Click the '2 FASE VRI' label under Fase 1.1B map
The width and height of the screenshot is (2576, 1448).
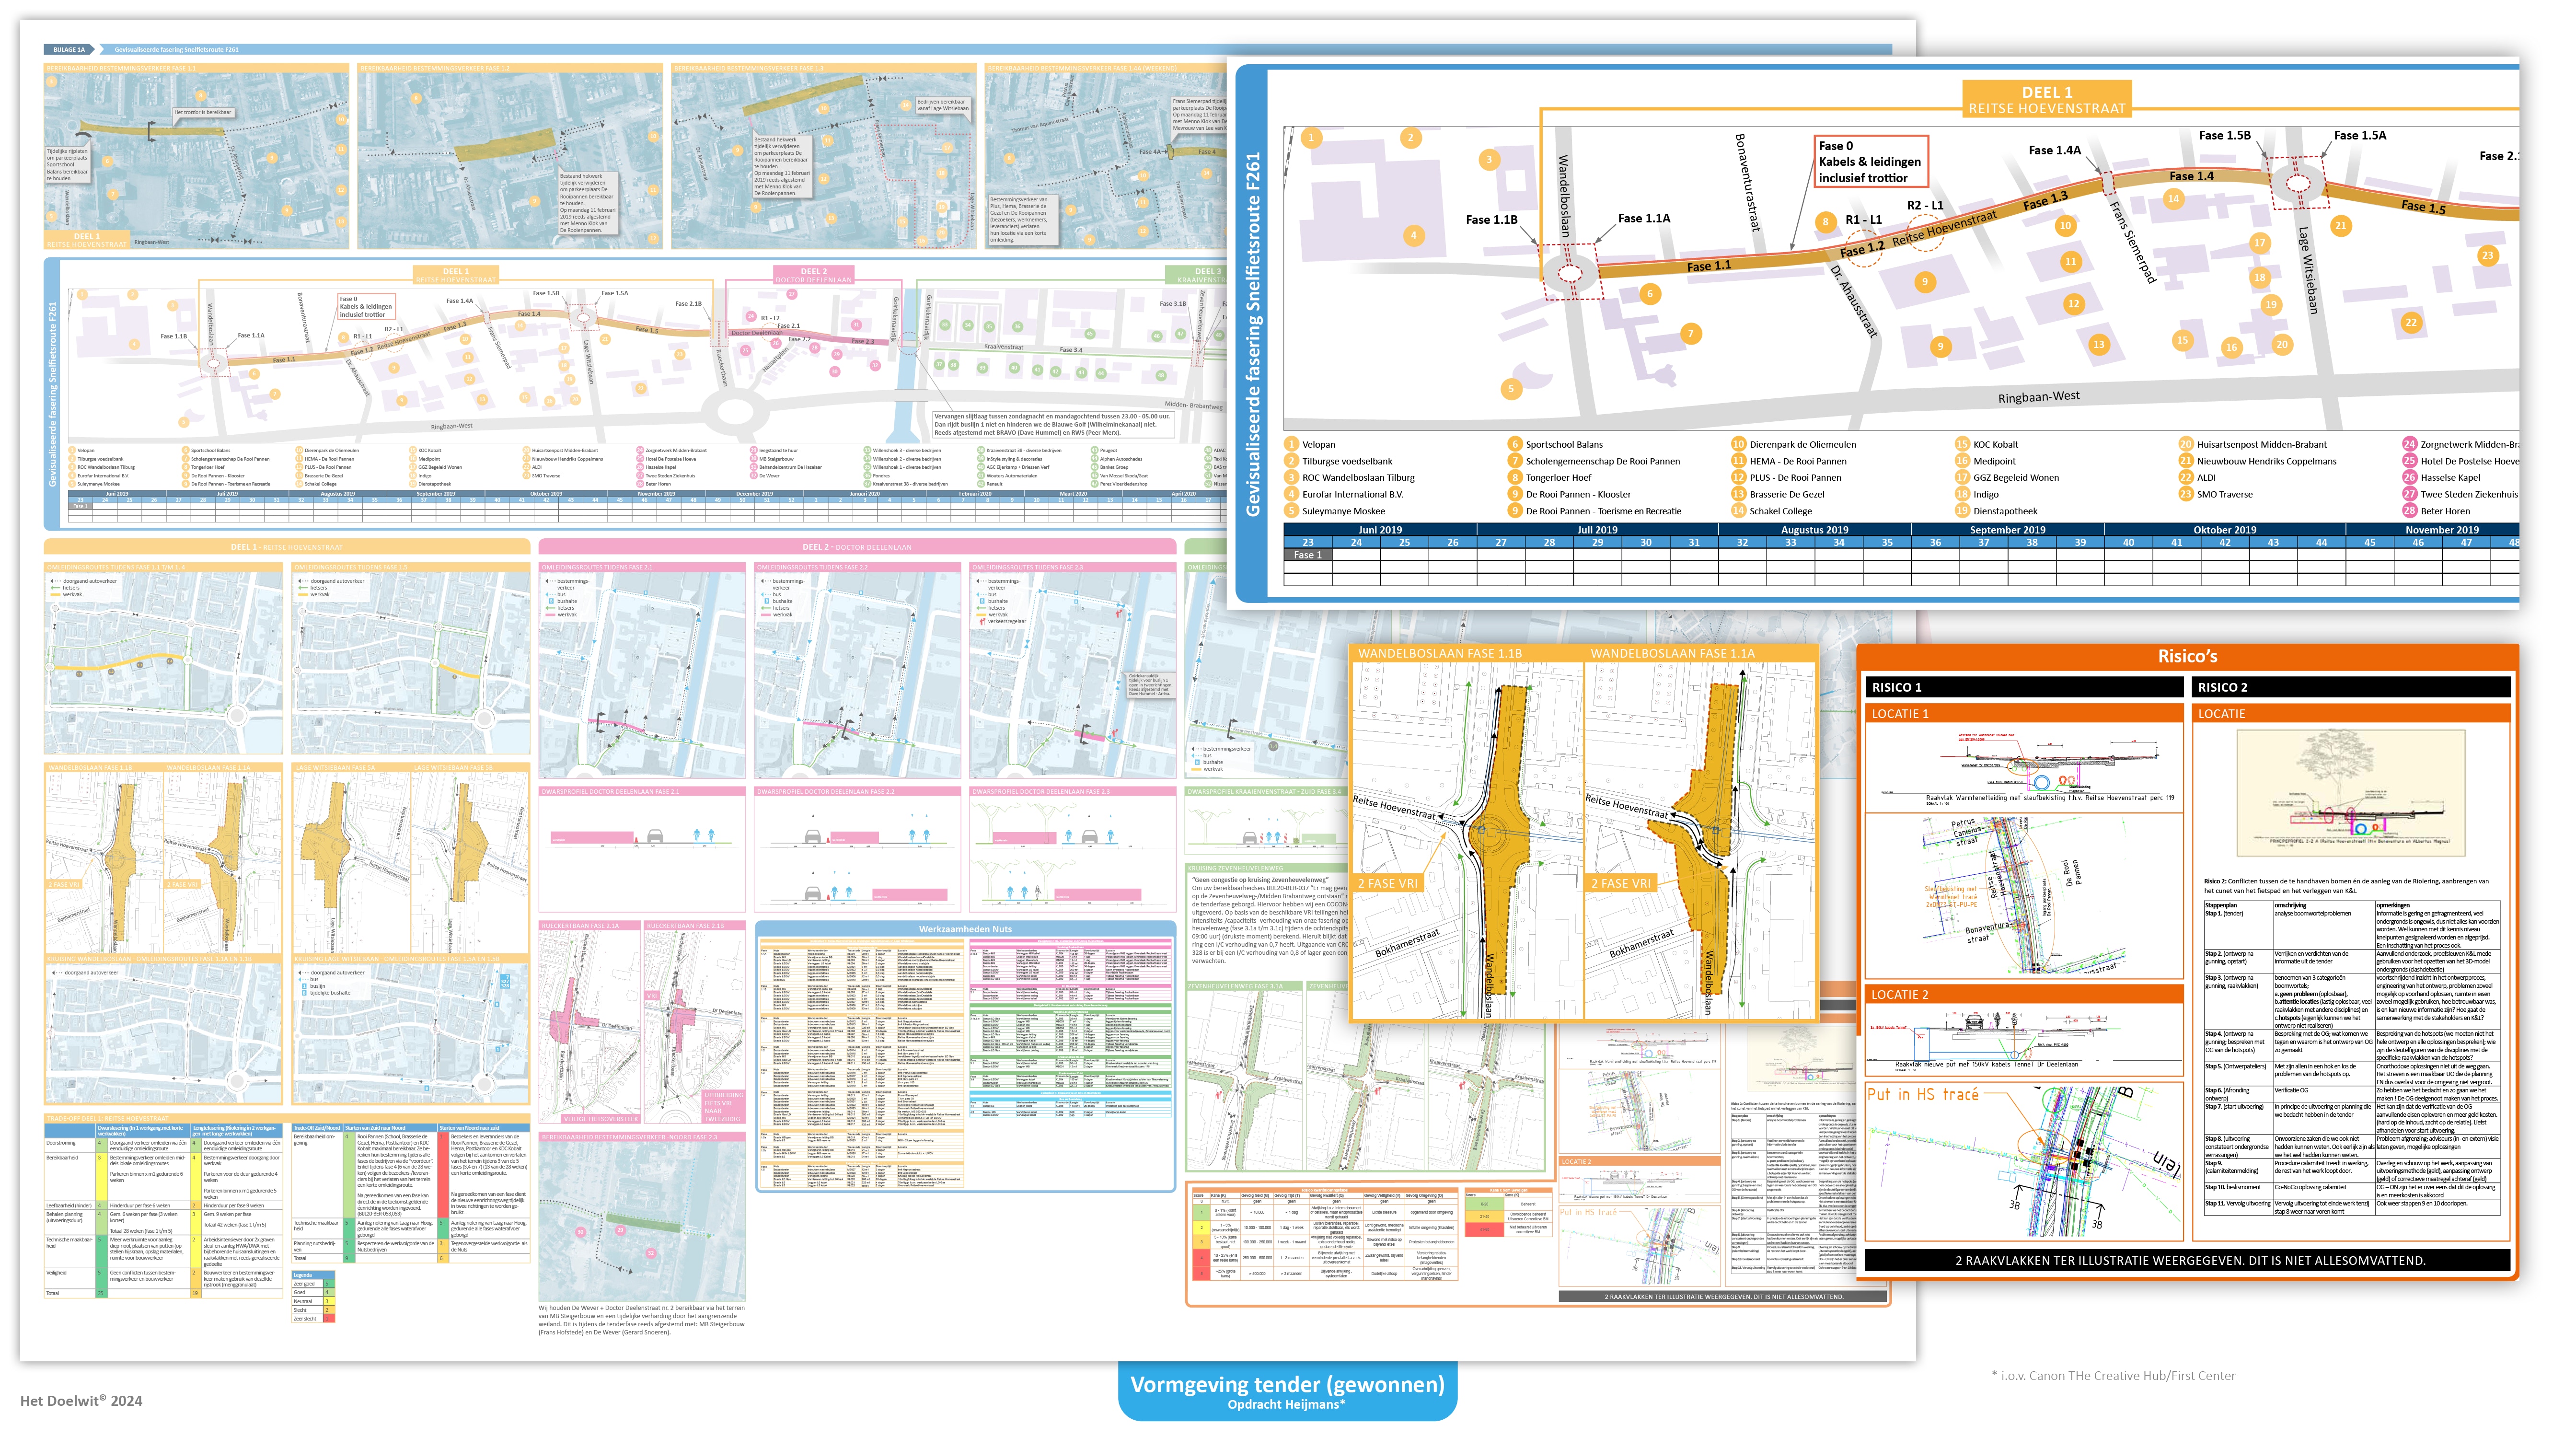coord(1388,884)
